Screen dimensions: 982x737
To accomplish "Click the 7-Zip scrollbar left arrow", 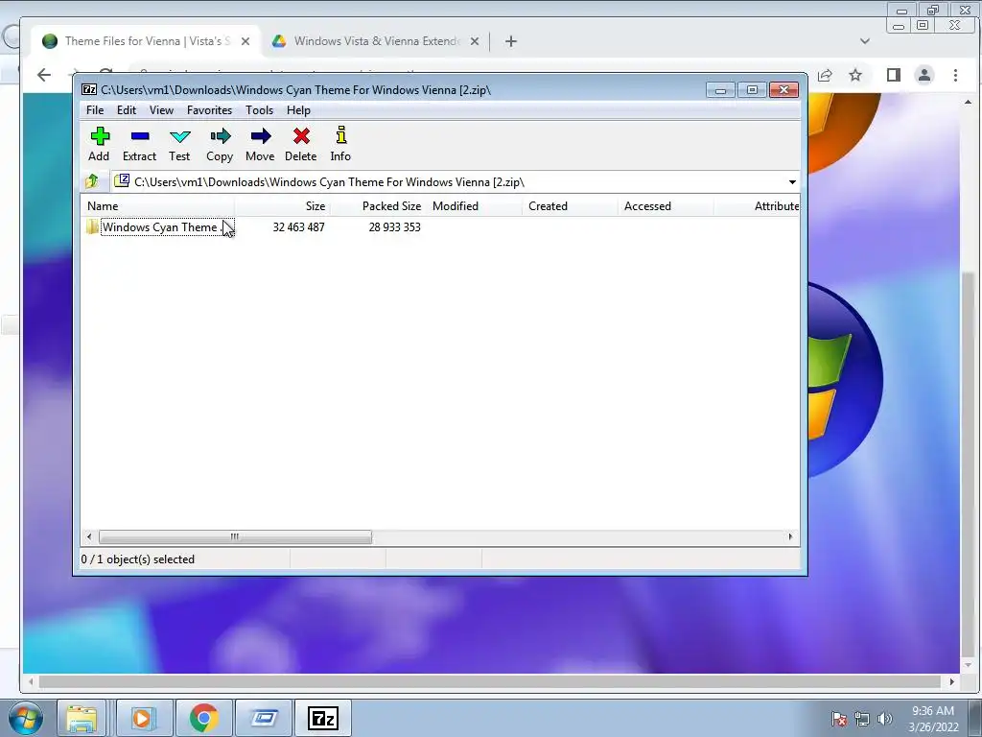I will coord(89,537).
